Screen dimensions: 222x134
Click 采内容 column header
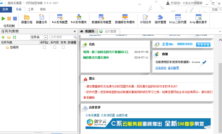tap(55, 42)
